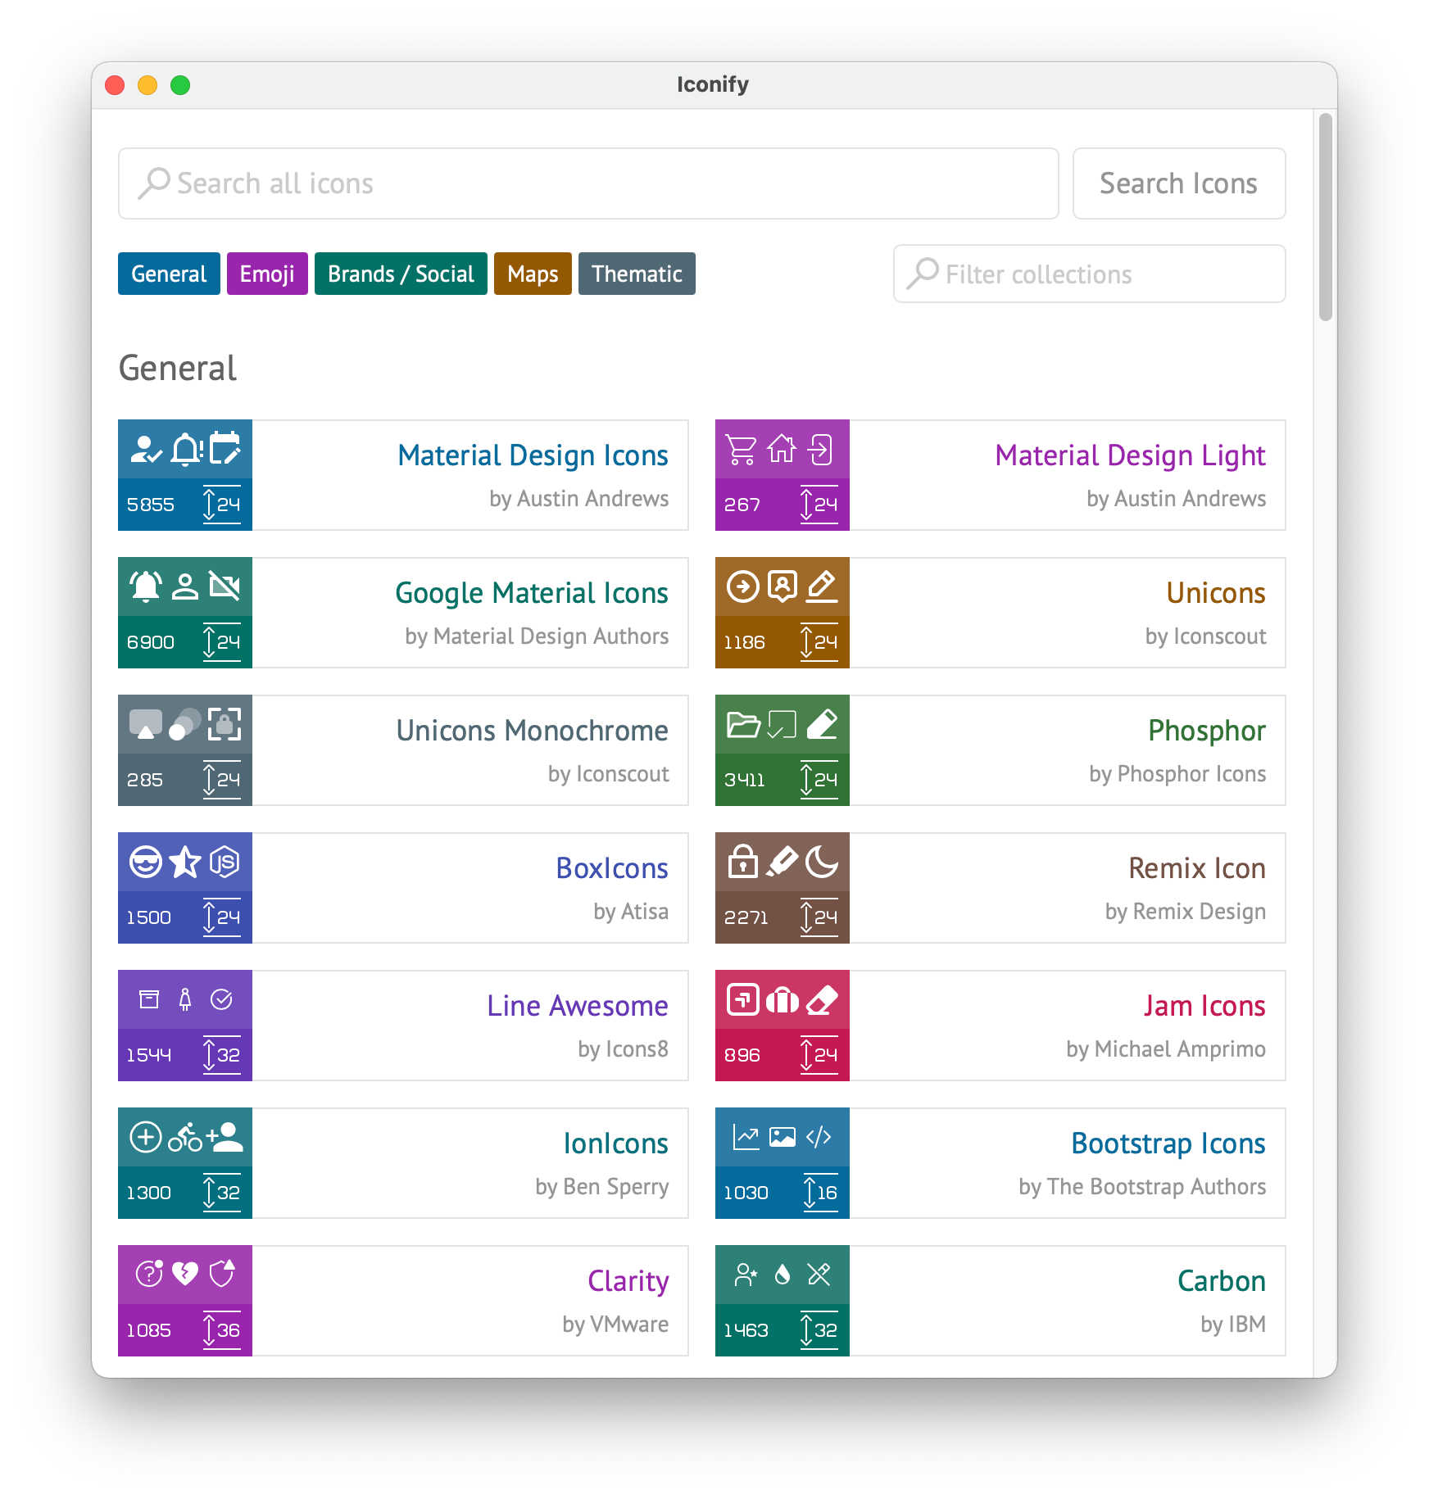The width and height of the screenshot is (1429, 1499).
Task: Click the plus-circle icon in IonIcons
Action: tap(146, 1137)
